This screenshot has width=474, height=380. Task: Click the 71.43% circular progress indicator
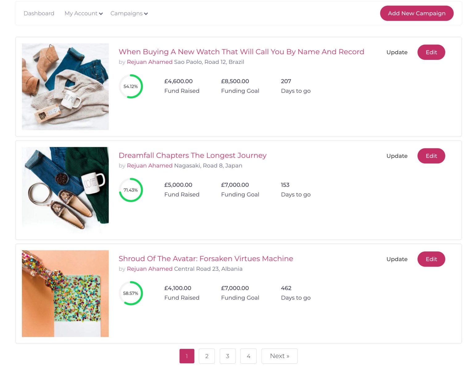click(x=131, y=190)
